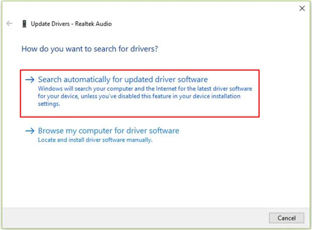312x230 pixels.
Task: Close the Update Drivers dialog
Action: point(302,8)
